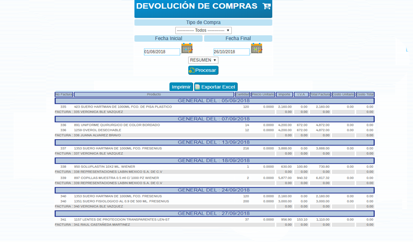Image resolution: width=413 pixels, height=242 pixels.
Task: Select the GENERAL DEL : 27/09/2018 group row
Action: [x=214, y=213]
